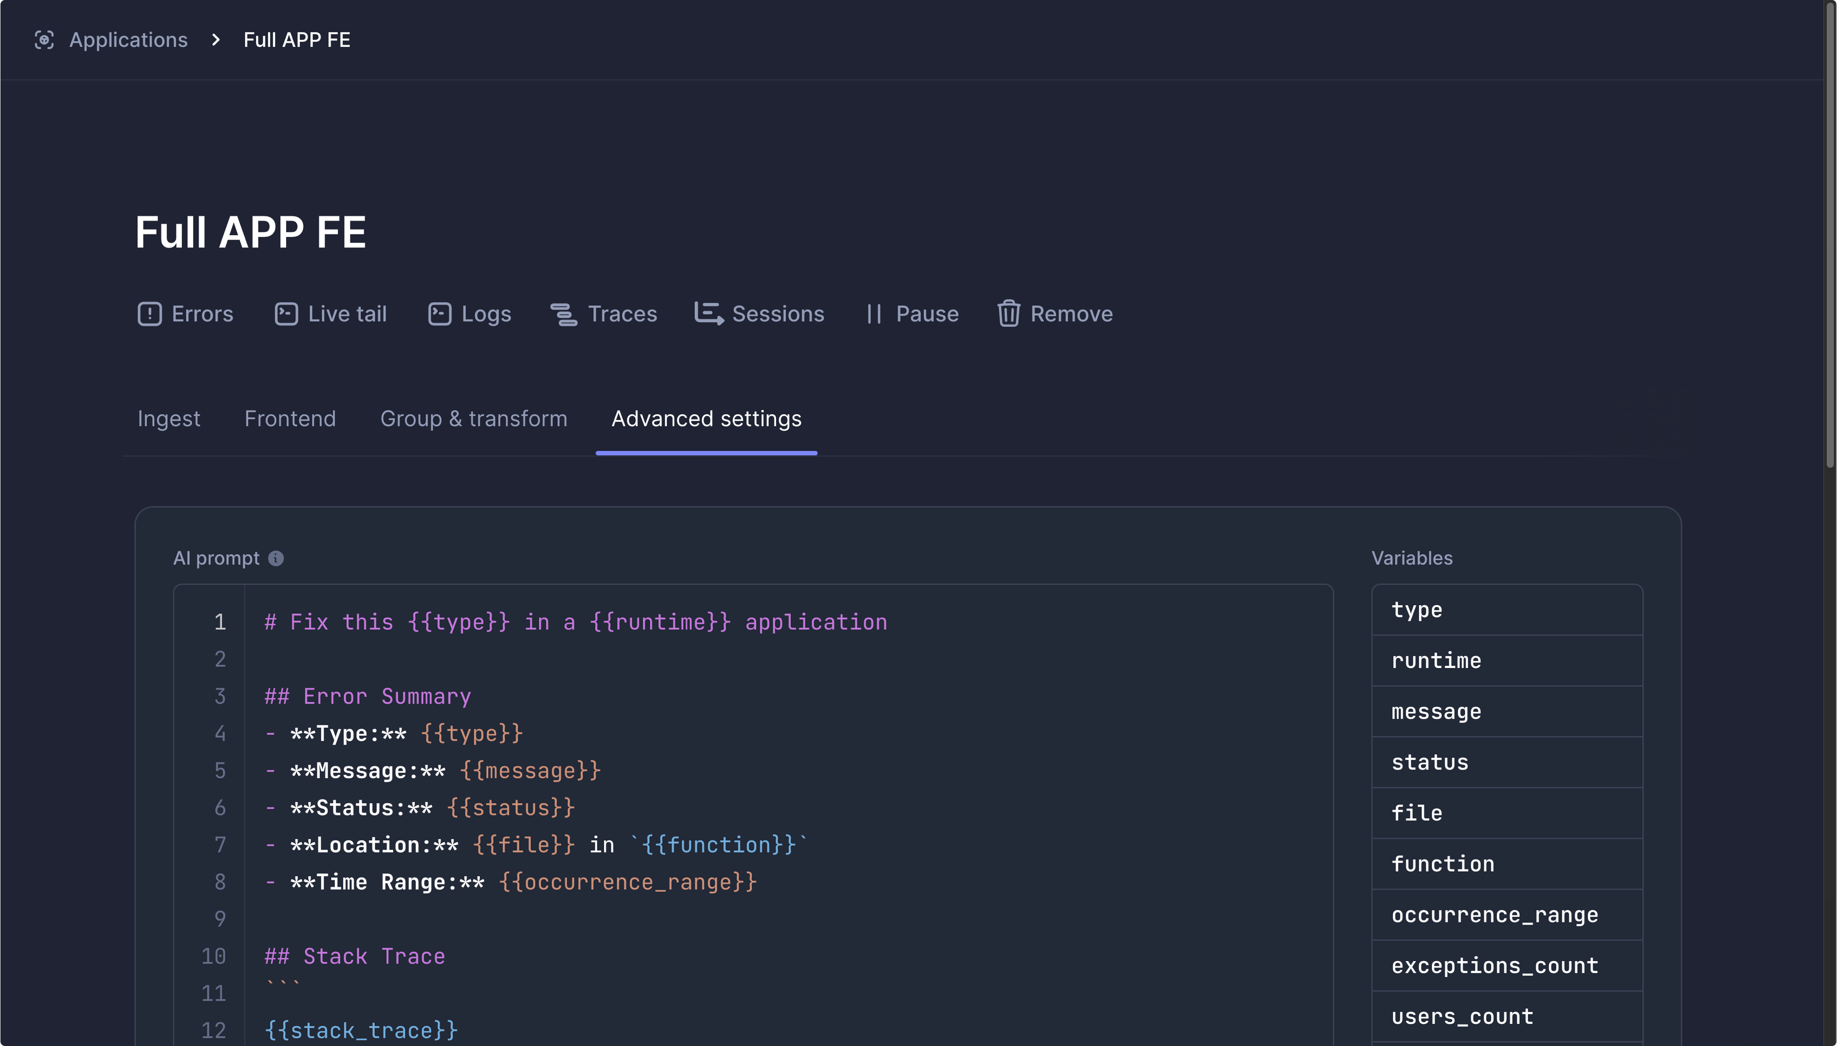Insert the file variable
The width and height of the screenshot is (1837, 1046).
click(1506, 814)
